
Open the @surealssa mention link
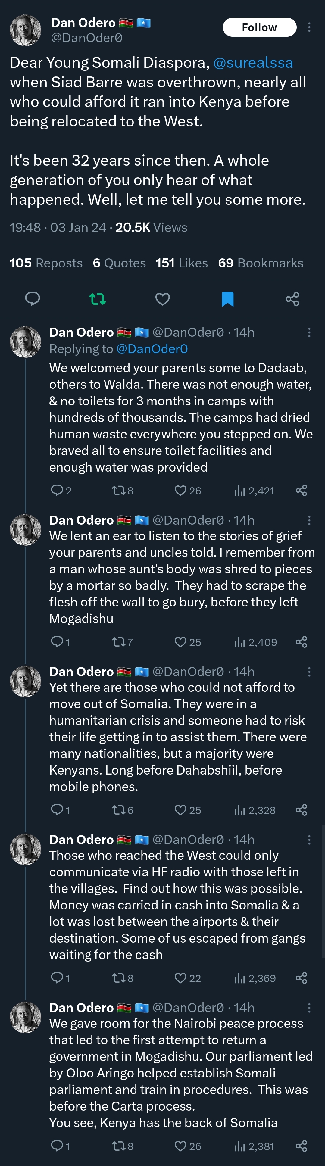(x=253, y=62)
